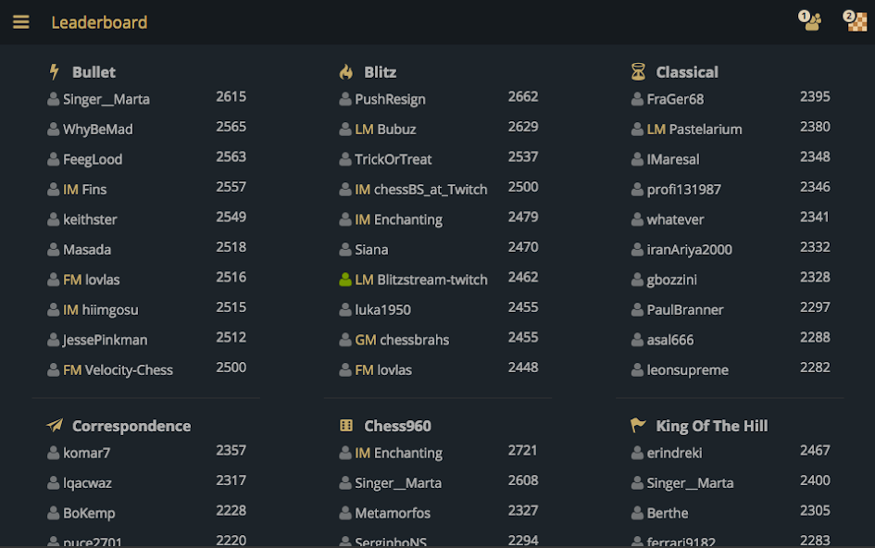This screenshot has height=548, width=875.
Task: Click the King Of The Hill flag icon
Action: point(637,426)
